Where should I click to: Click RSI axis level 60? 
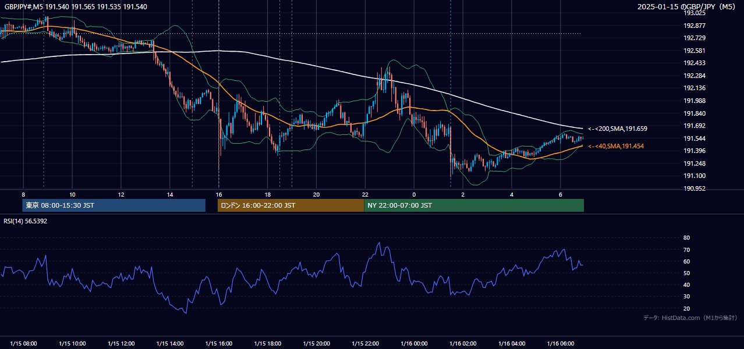pos(686,261)
